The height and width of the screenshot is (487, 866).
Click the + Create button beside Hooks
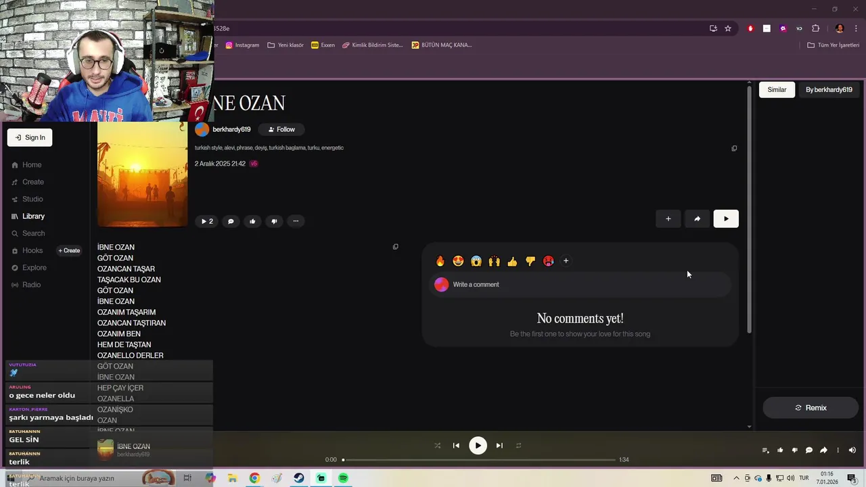coord(69,251)
